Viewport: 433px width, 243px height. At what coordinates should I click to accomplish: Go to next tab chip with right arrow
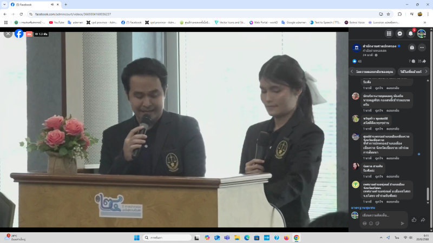426,71
